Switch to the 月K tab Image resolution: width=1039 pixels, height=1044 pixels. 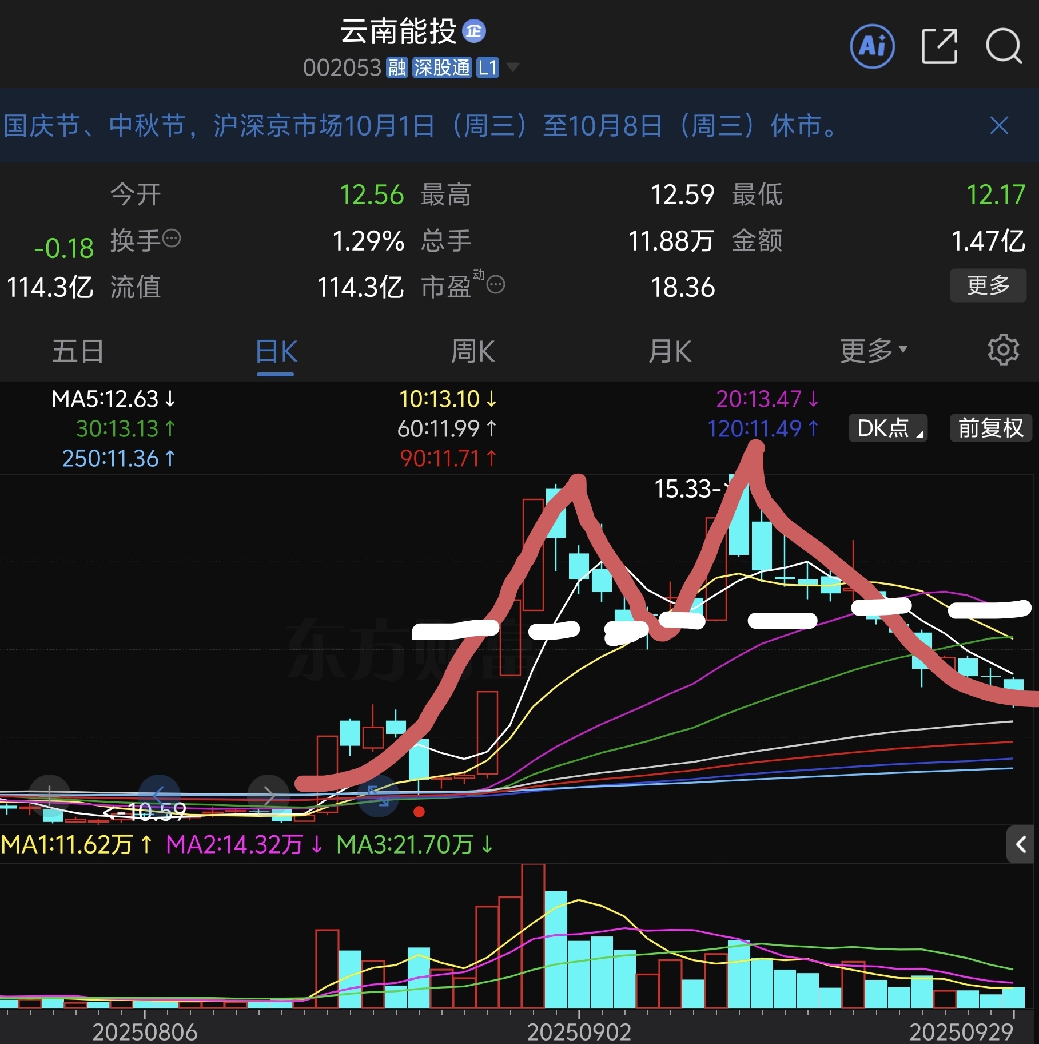[670, 351]
